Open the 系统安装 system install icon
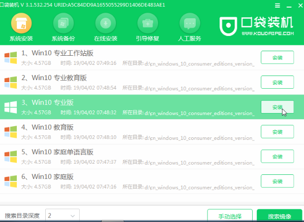The height and width of the screenshot is (222, 304). pyautogui.click(x=21, y=23)
